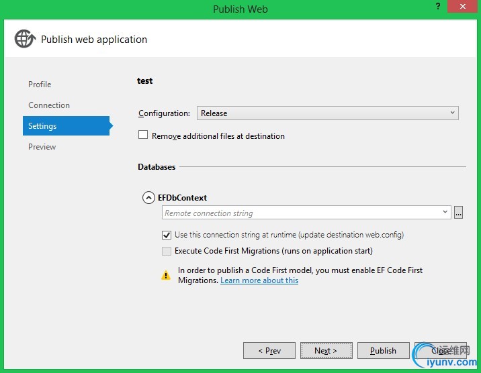Open the Learn more about this link

click(x=259, y=280)
